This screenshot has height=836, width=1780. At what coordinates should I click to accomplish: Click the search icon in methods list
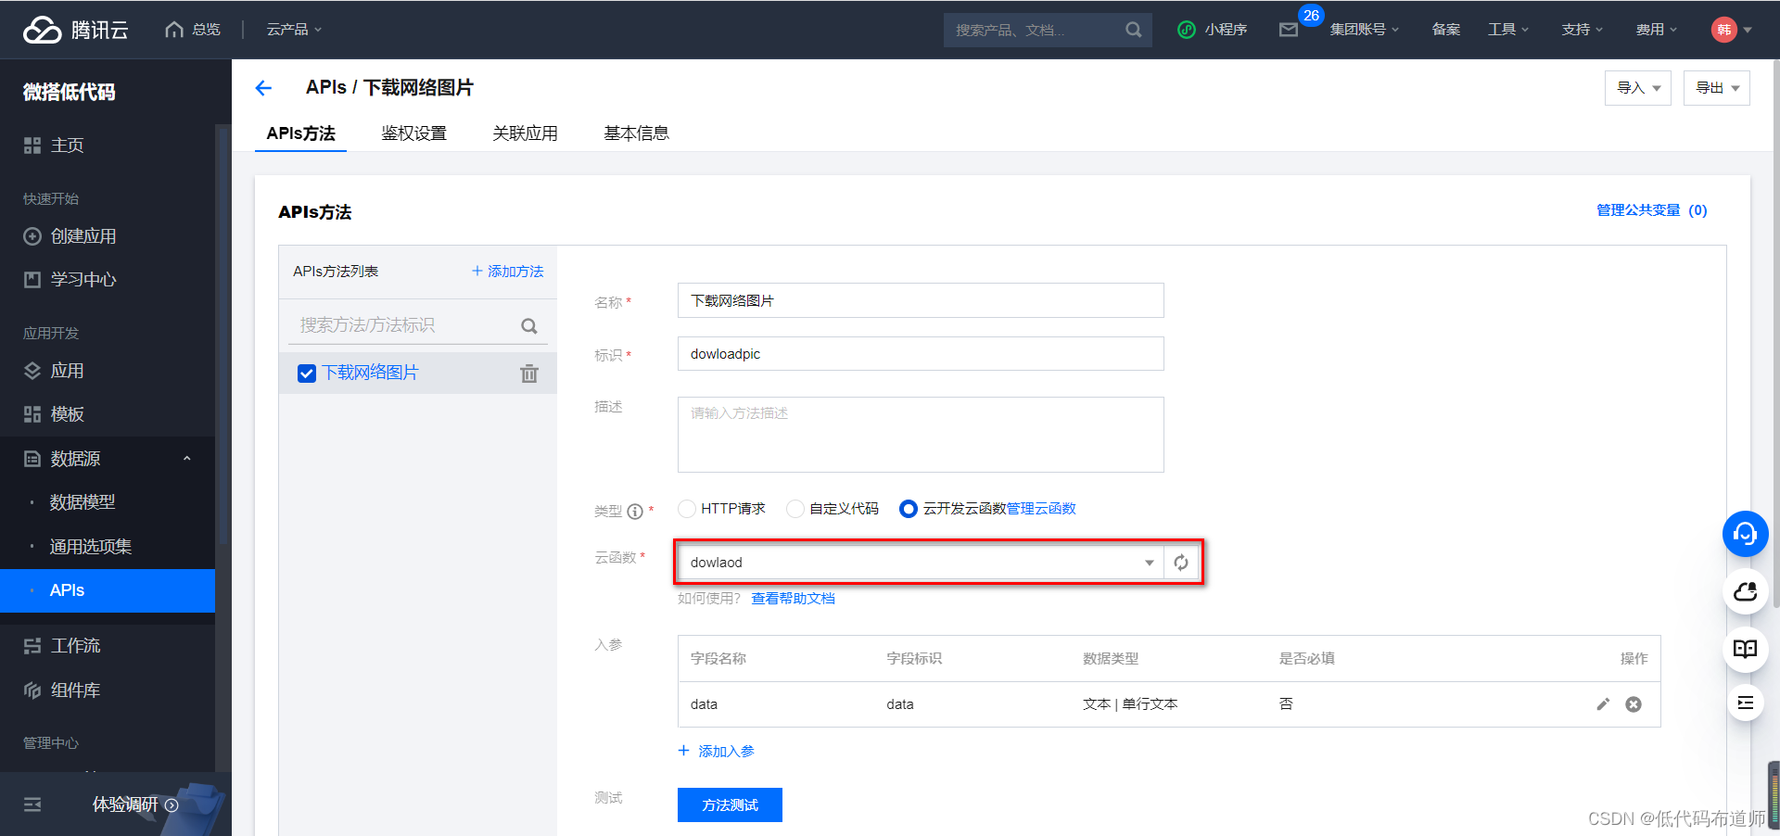[x=529, y=326]
